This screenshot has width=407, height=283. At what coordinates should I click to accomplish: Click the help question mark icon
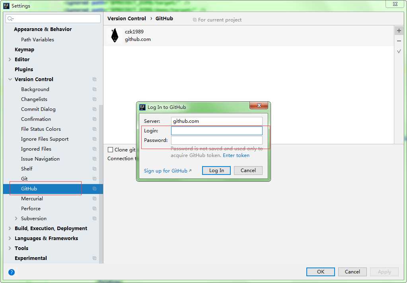click(x=12, y=272)
